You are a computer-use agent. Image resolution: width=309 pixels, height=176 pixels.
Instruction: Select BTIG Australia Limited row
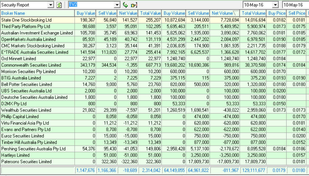coord(154,78)
